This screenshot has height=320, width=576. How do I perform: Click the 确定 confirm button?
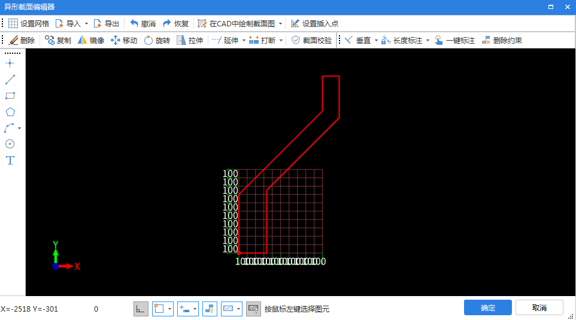point(488,307)
